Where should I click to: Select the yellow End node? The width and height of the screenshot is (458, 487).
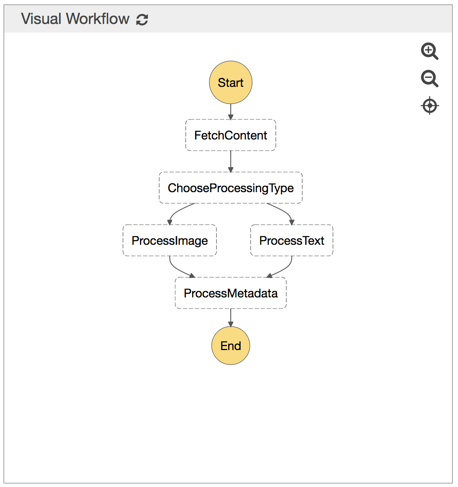click(231, 346)
